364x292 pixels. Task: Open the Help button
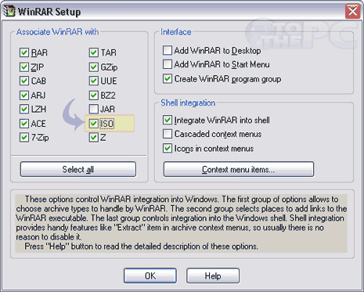[213, 276]
